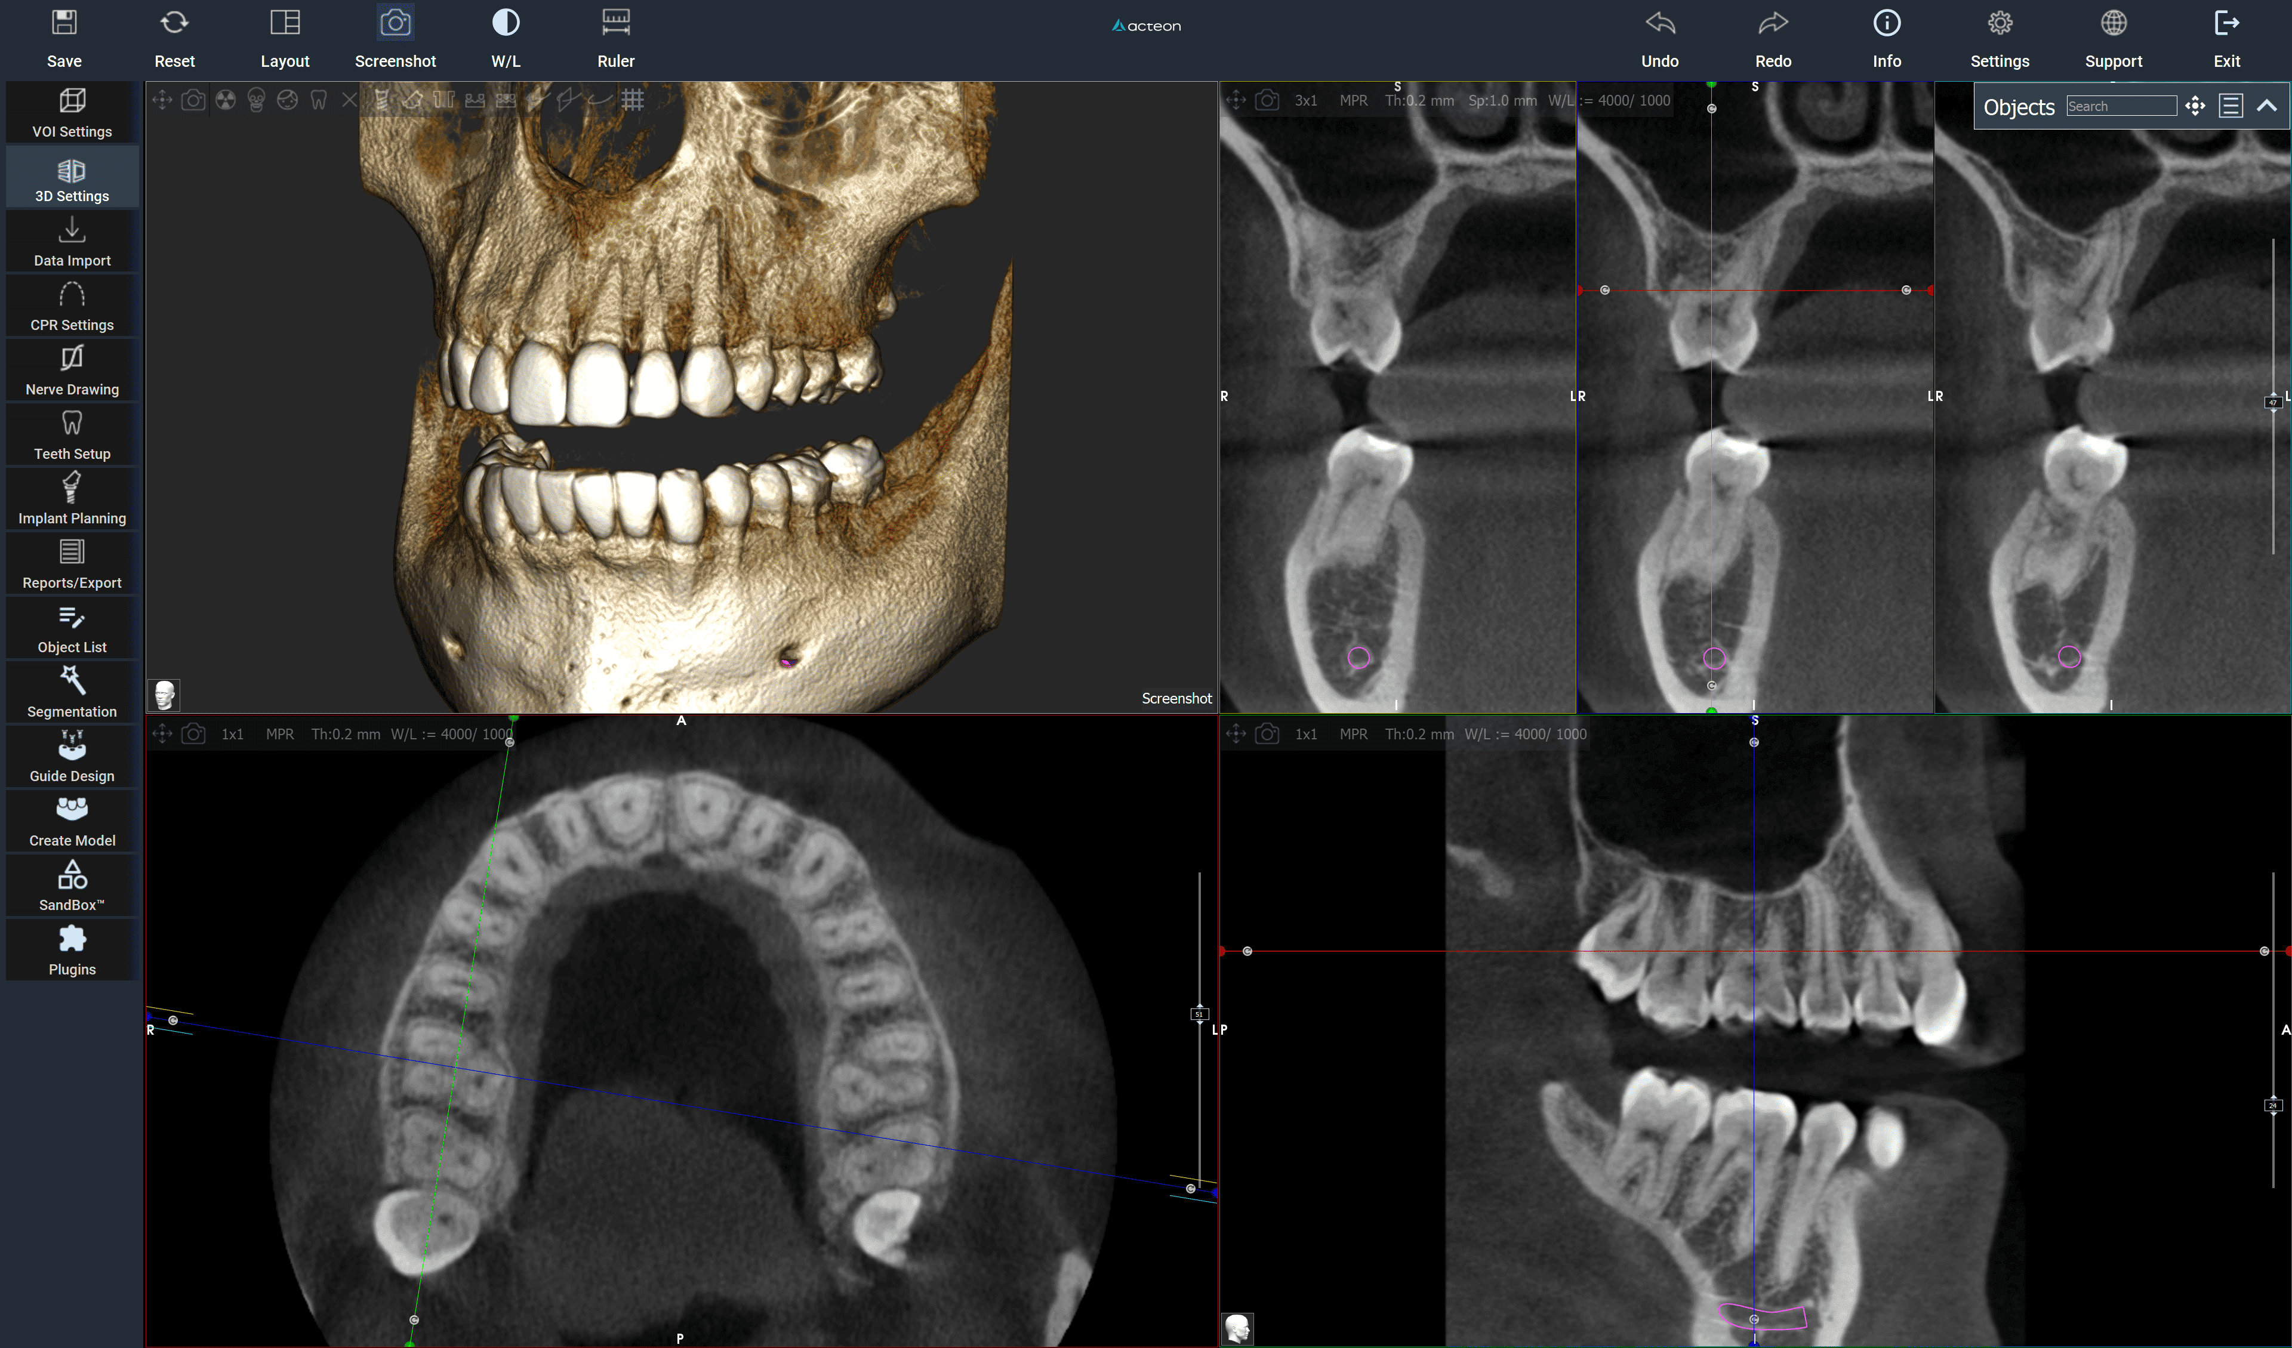Toggle the grid overlay in 3D view
This screenshot has height=1348, width=2292.
[x=633, y=100]
